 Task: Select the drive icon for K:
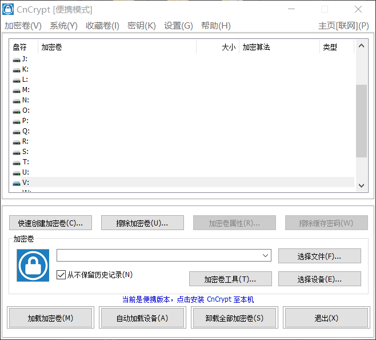tap(17, 70)
